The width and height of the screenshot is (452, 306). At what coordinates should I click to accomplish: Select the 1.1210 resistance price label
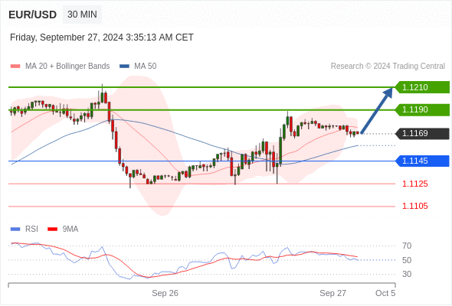pos(422,87)
